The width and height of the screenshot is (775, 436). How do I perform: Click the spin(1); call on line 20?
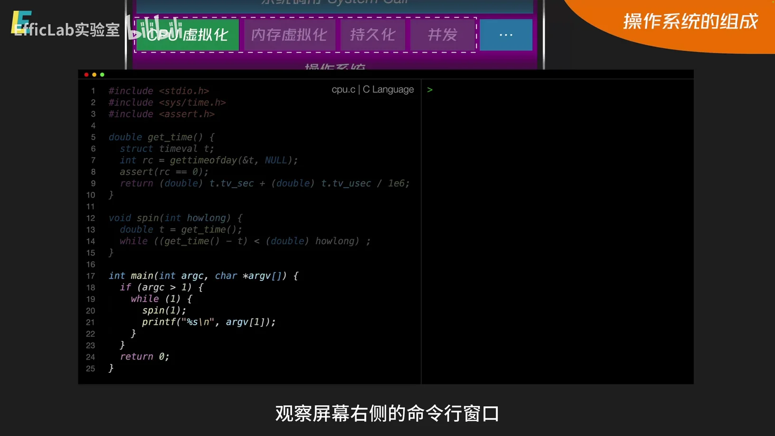[x=164, y=311]
